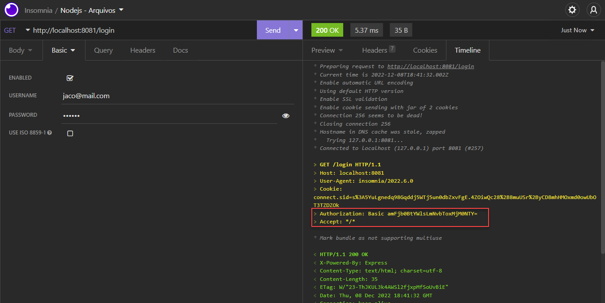This screenshot has width=605, height=303.
Task: Open the Docs tab
Action: point(180,50)
